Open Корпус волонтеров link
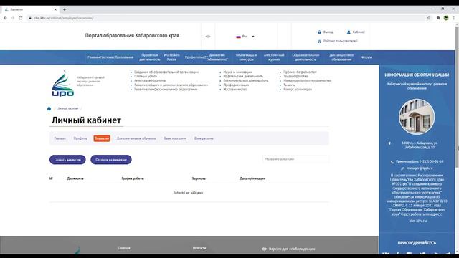 point(298,89)
